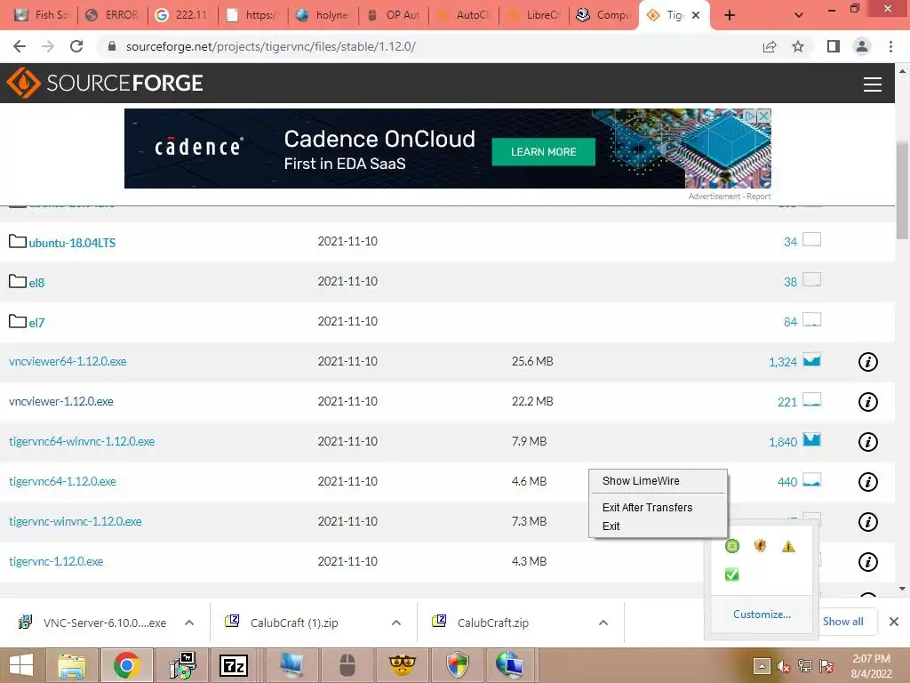Reload the current page

[76, 46]
